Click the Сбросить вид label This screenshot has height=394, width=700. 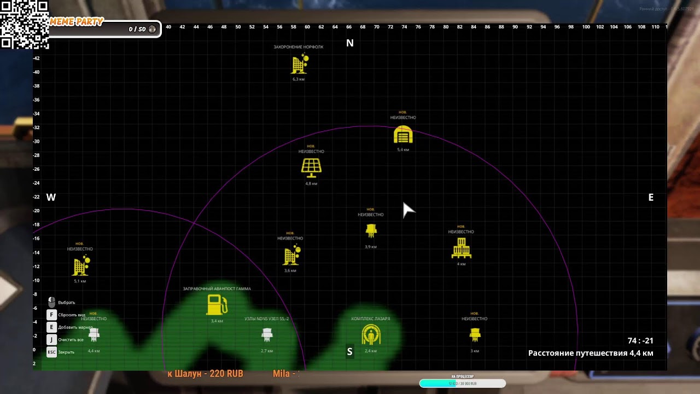coord(72,315)
